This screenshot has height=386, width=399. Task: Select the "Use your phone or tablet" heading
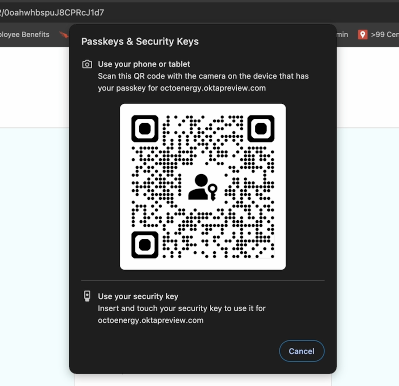click(144, 64)
